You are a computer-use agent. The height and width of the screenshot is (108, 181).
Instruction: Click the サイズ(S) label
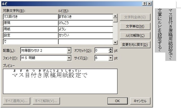click(81, 58)
